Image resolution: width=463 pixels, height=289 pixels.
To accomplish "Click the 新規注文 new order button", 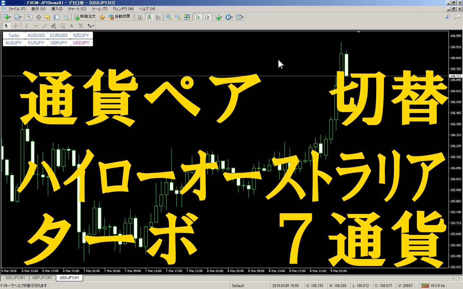I will 85,17.
